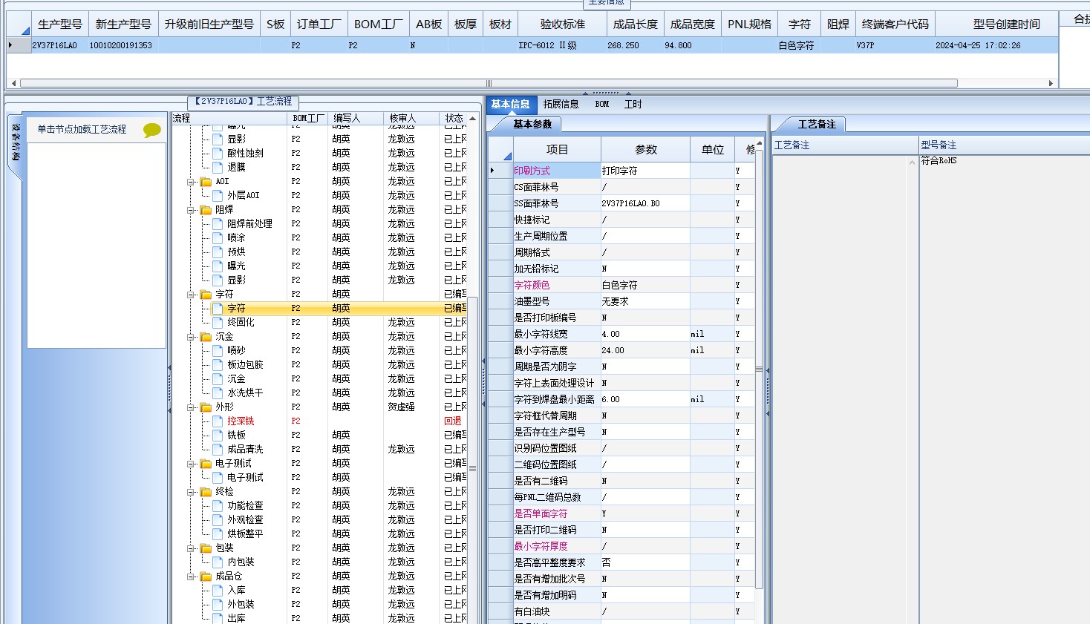Click the document icon beside 出库
The height and width of the screenshot is (624, 1090).
[x=218, y=618]
